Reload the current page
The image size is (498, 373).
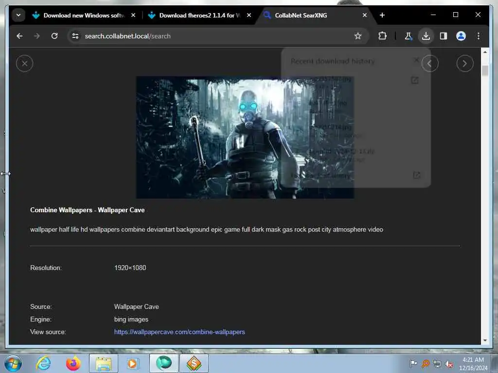54,36
